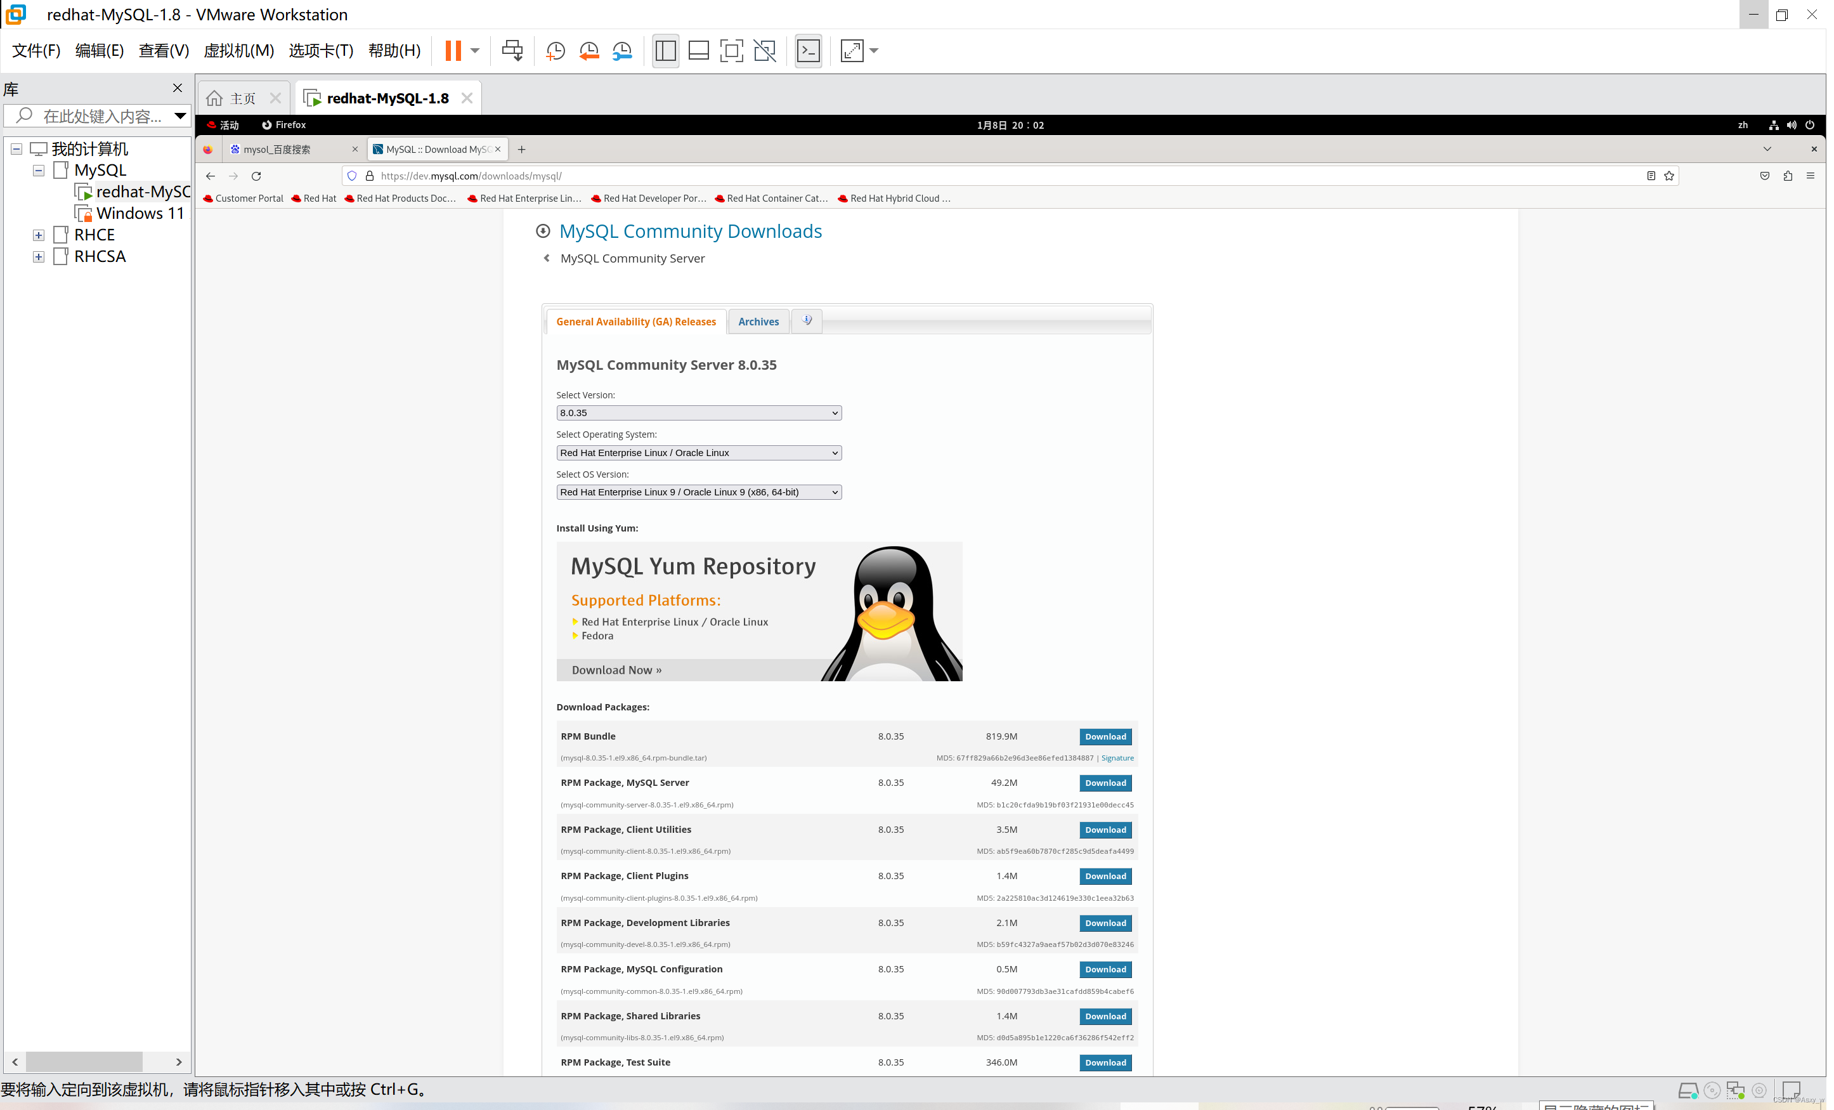Send Ctrl+Alt+Del to the guest

[x=512, y=50]
